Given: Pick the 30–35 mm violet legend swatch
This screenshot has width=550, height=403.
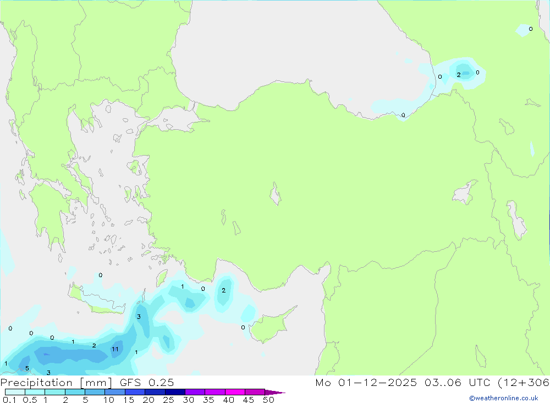Looking at the screenshot, I should (195, 392).
